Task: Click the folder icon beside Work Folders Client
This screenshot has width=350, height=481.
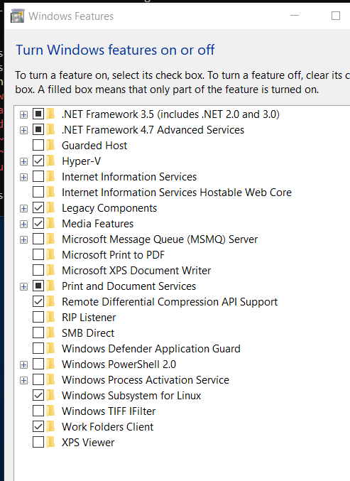Action: pyautogui.click(x=51, y=426)
